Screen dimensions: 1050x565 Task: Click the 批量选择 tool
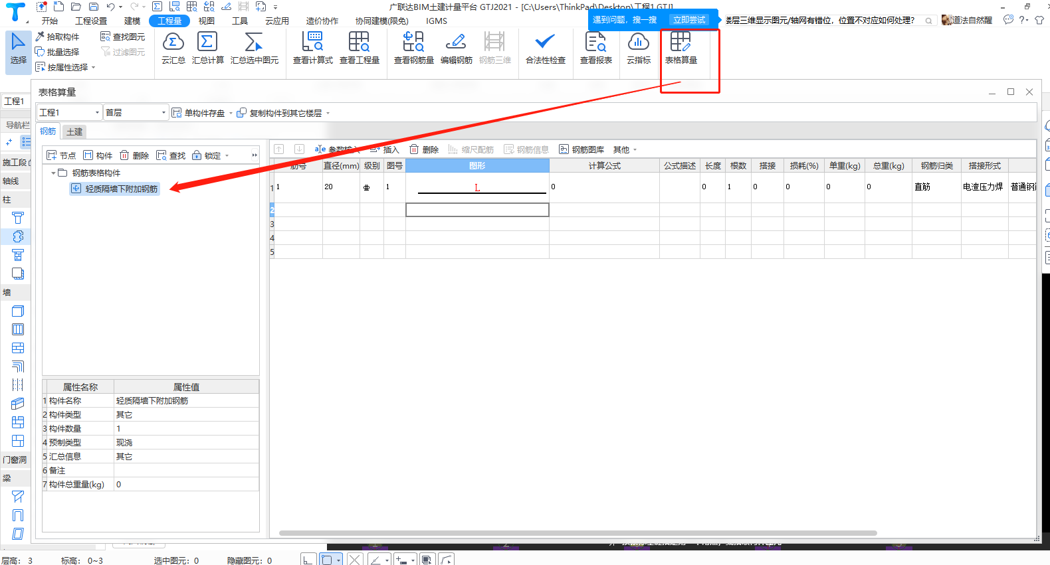tap(57, 52)
